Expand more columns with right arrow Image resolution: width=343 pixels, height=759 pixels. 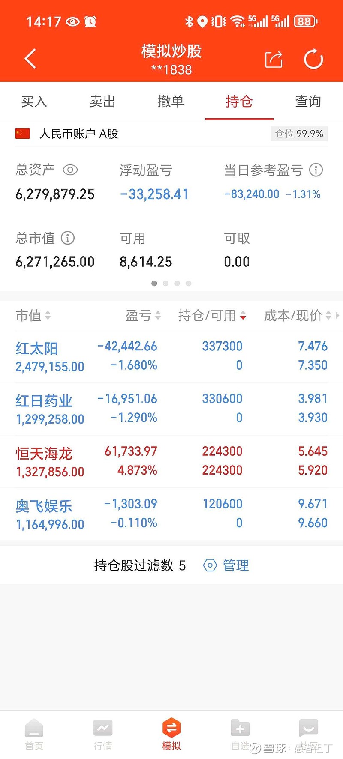(337, 316)
